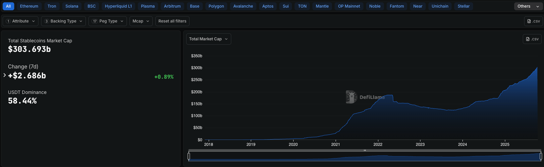Select the Avalanche chain tab

pos(243,6)
